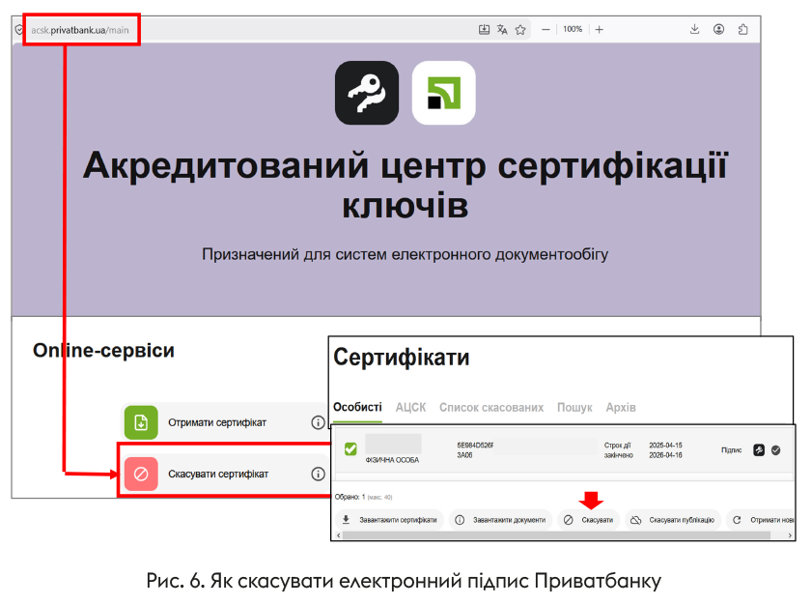Toggle the certificate row green checkbox
Viewport: 811px width, 605px height.
[350, 448]
